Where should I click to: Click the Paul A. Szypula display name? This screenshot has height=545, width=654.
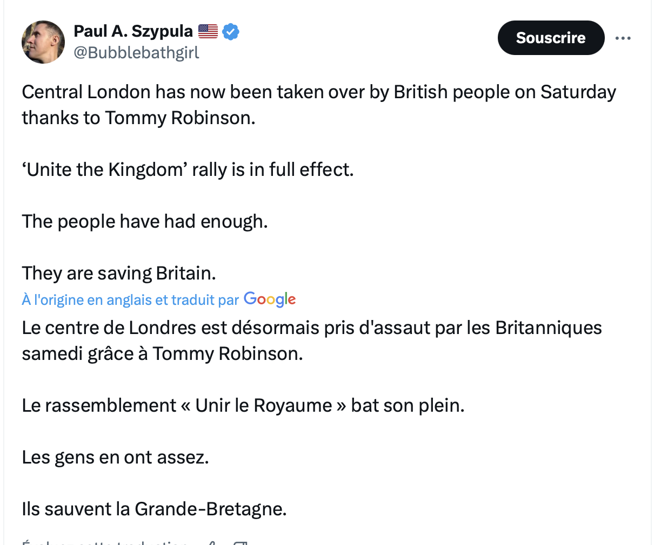click(133, 31)
